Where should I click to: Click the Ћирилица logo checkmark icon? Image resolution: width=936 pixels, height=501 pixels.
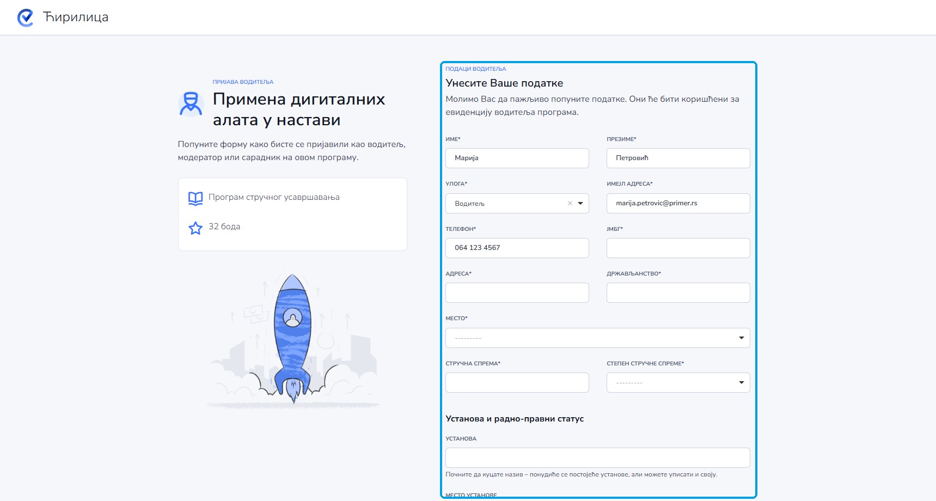point(25,17)
